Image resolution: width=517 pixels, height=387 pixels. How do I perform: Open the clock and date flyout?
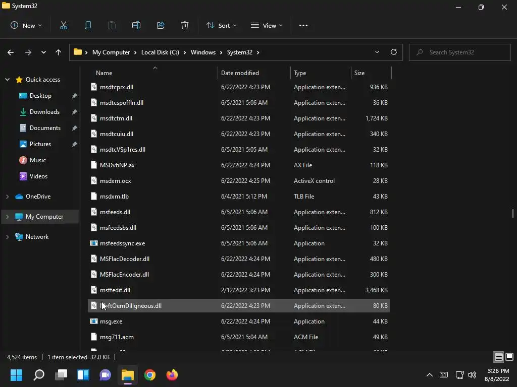497,375
